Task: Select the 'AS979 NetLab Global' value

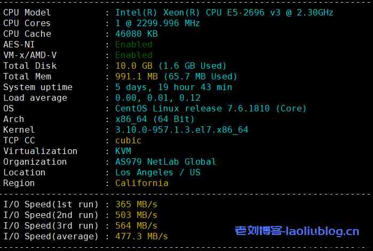Action: [x=165, y=161]
